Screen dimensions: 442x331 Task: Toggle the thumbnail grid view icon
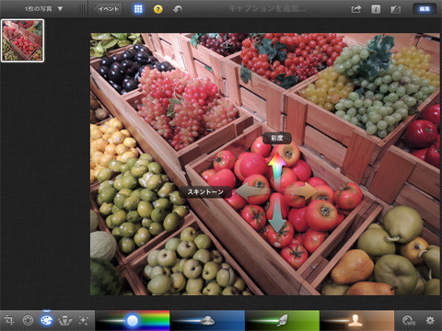[x=138, y=9]
